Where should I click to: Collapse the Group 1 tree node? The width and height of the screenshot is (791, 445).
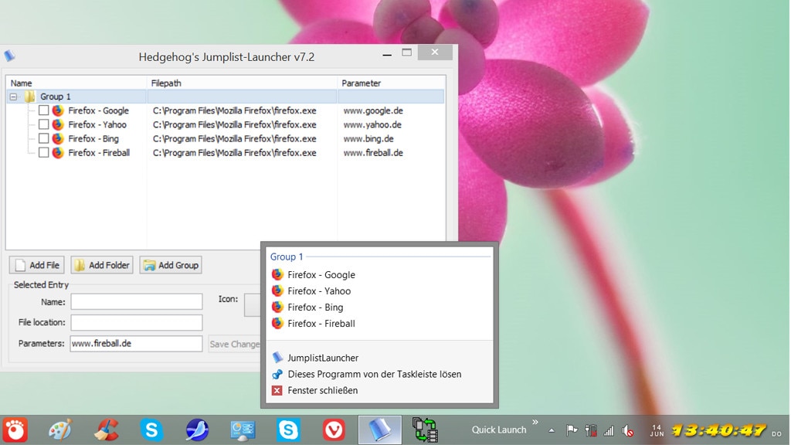pyautogui.click(x=13, y=97)
